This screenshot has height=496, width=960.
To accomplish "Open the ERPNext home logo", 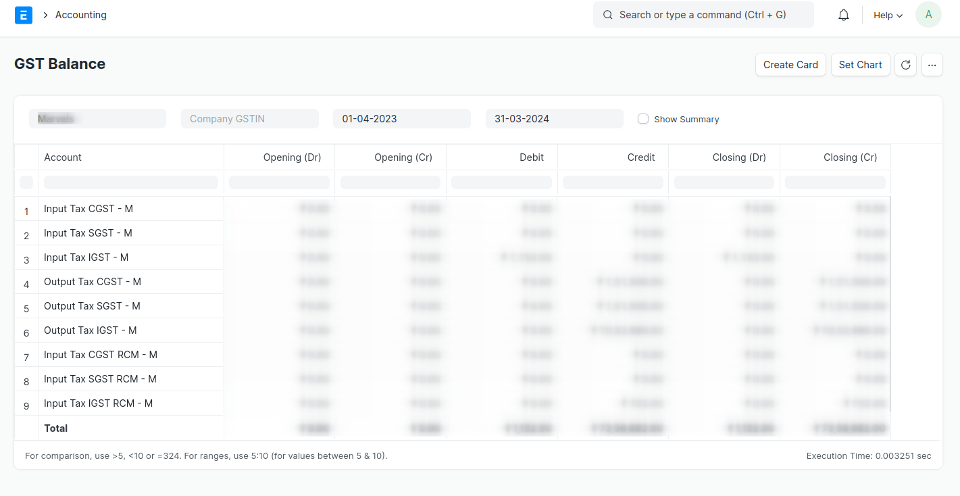I will pos(24,15).
